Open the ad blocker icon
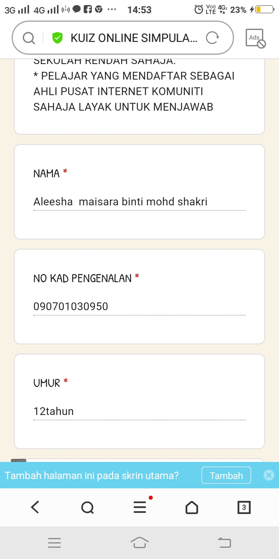The width and height of the screenshot is (279, 559). tap(255, 38)
